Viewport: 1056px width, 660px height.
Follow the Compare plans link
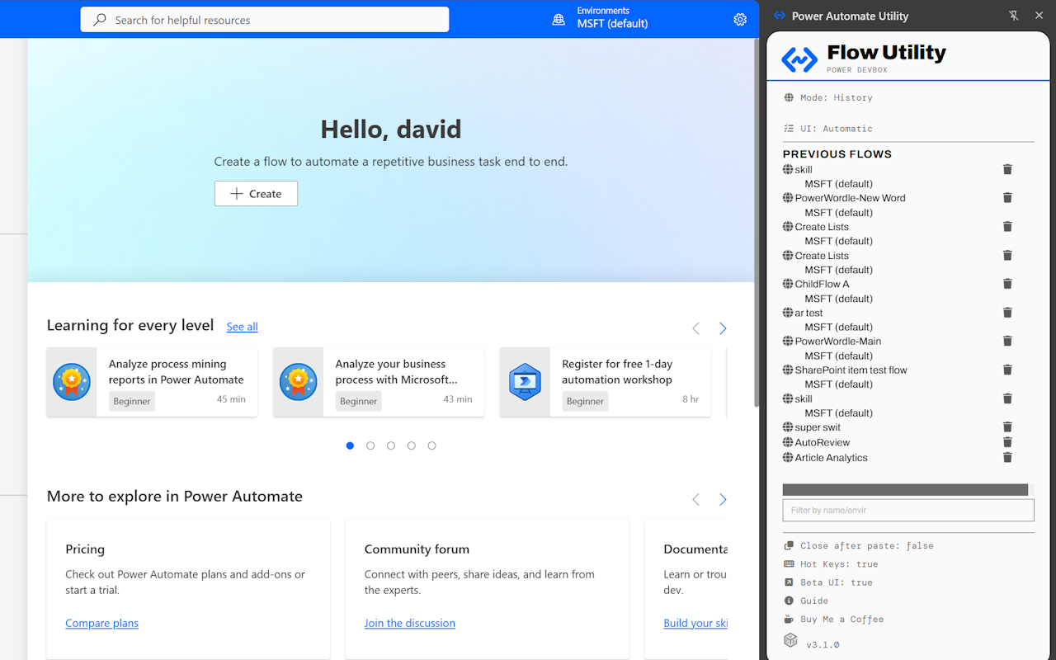[102, 623]
